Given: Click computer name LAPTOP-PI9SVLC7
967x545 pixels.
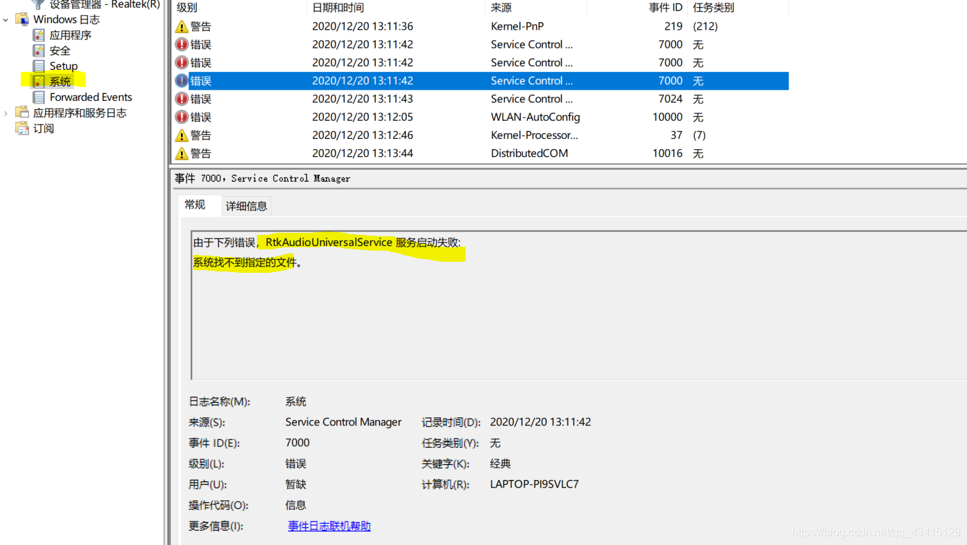Looking at the screenshot, I should tap(535, 484).
